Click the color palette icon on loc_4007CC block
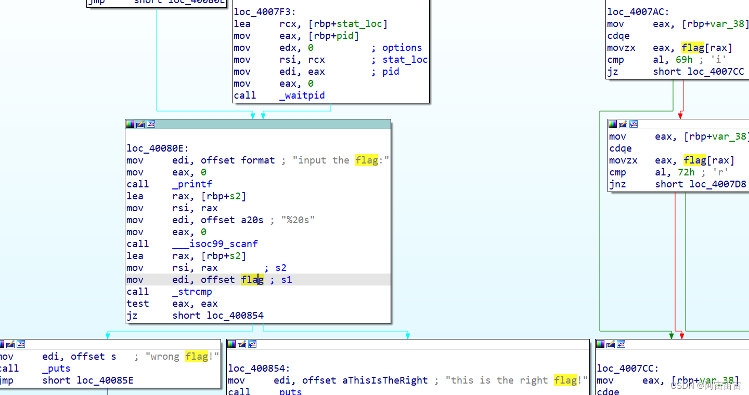749x395 pixels. (601, 344)
